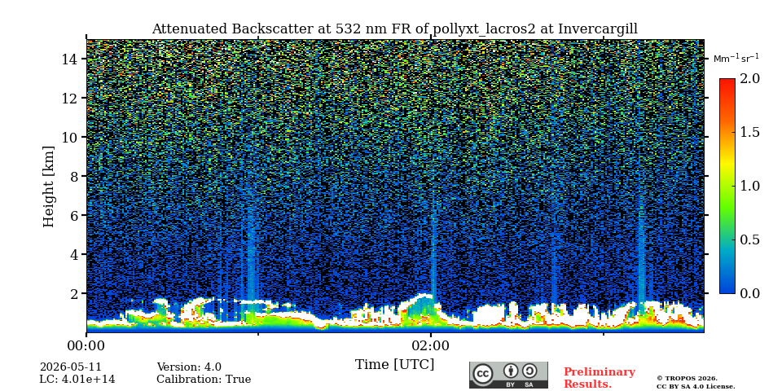Click the colorbar value 1.0
782x391 pixels.
749,186
